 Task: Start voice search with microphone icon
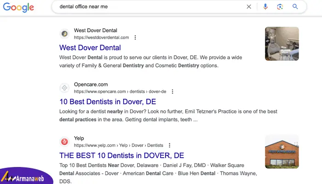265,7
